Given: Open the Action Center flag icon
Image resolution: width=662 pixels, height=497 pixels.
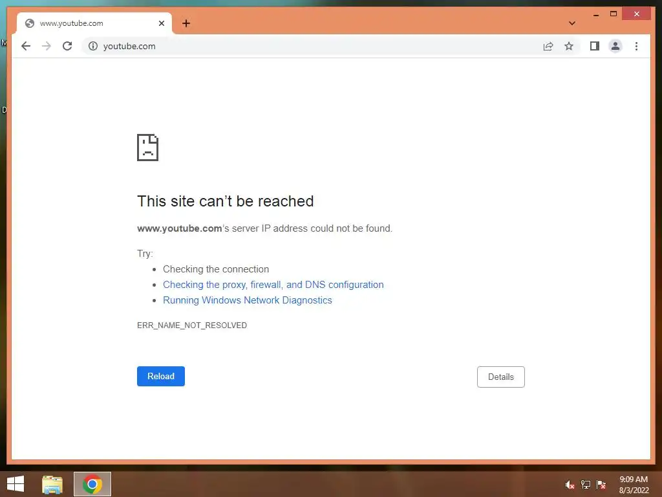Looking at the screenshot, I should coord(601,485).
